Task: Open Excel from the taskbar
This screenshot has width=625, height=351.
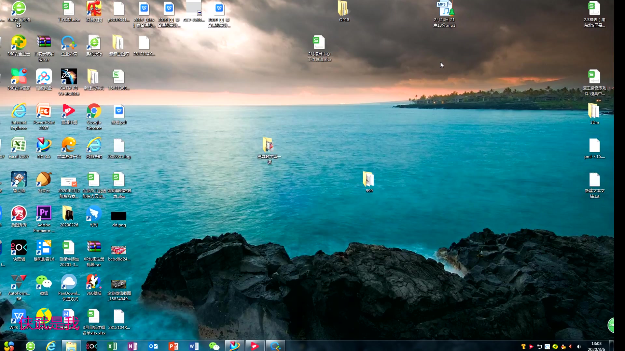Action: (112, 346)
